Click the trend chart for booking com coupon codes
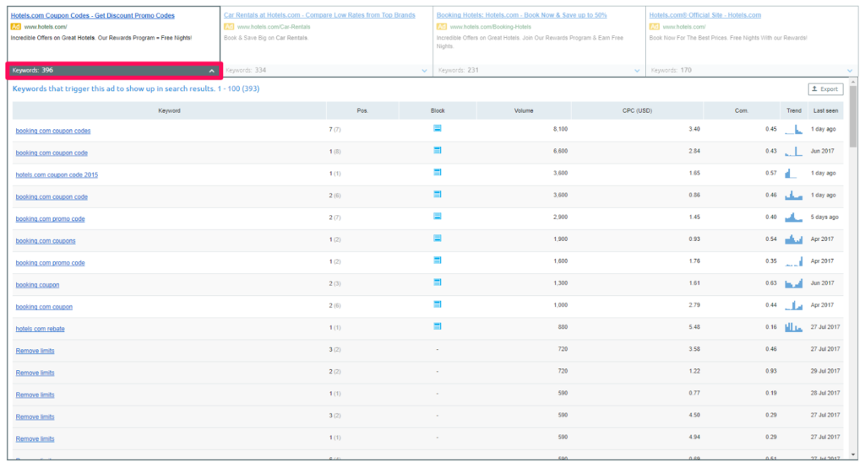This screenshot has width=865, height=462. point(793,129)
